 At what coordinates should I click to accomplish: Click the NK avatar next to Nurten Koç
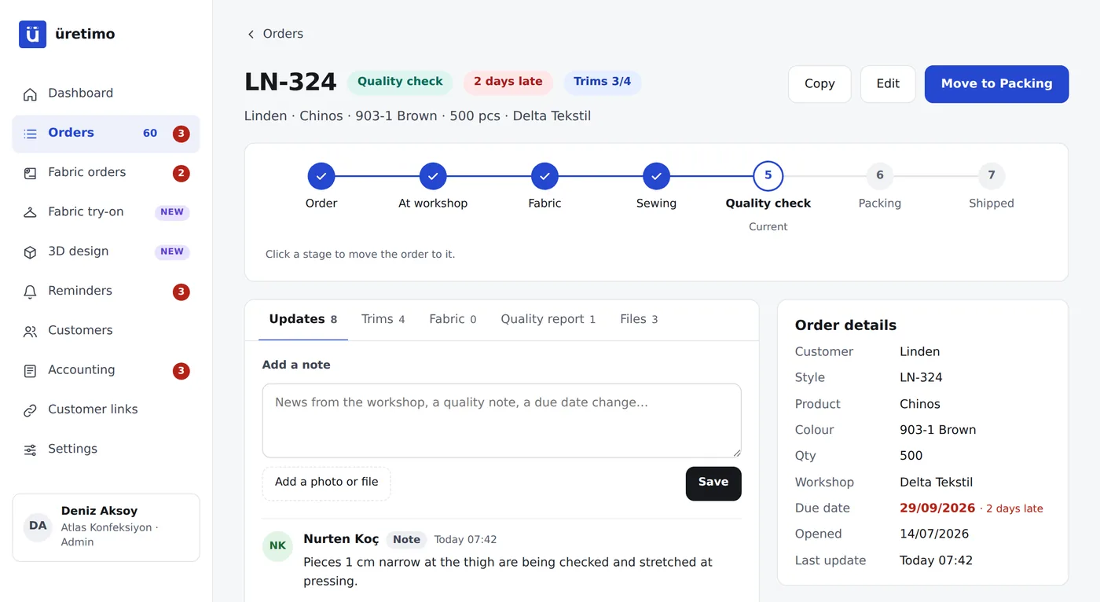coord(277,546)
